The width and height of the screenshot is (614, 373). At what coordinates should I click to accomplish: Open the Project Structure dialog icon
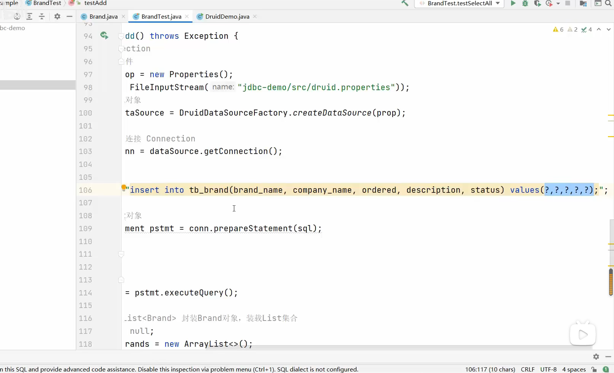(584, 3)
